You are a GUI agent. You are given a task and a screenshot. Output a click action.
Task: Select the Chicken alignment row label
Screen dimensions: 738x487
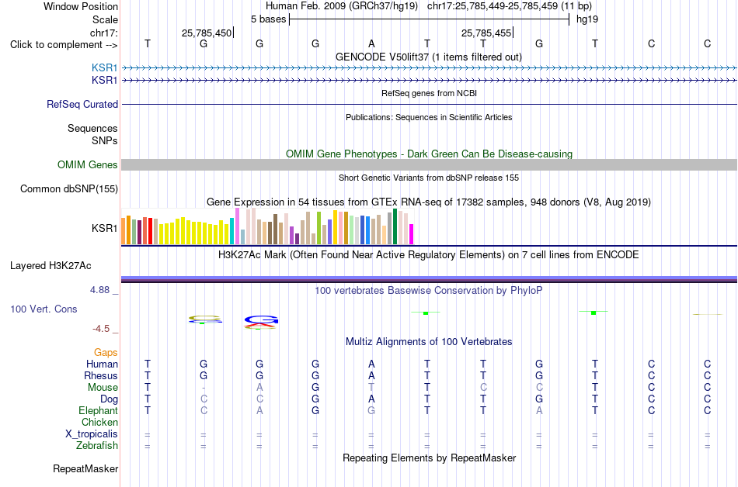click(x=99, y=423)
